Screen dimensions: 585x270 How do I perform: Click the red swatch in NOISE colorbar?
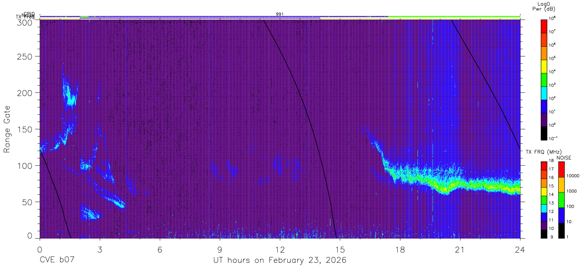[561, 170]
